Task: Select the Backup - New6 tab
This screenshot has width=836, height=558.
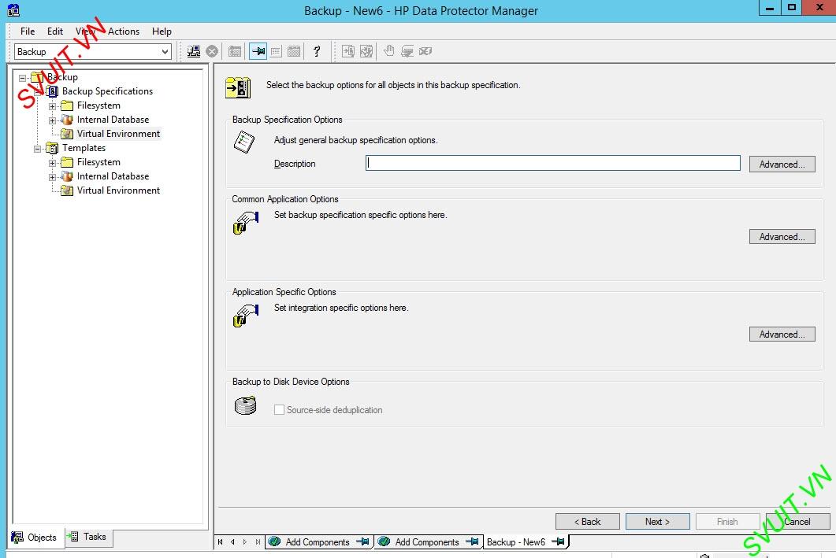Action: click(x=526, y=541)
